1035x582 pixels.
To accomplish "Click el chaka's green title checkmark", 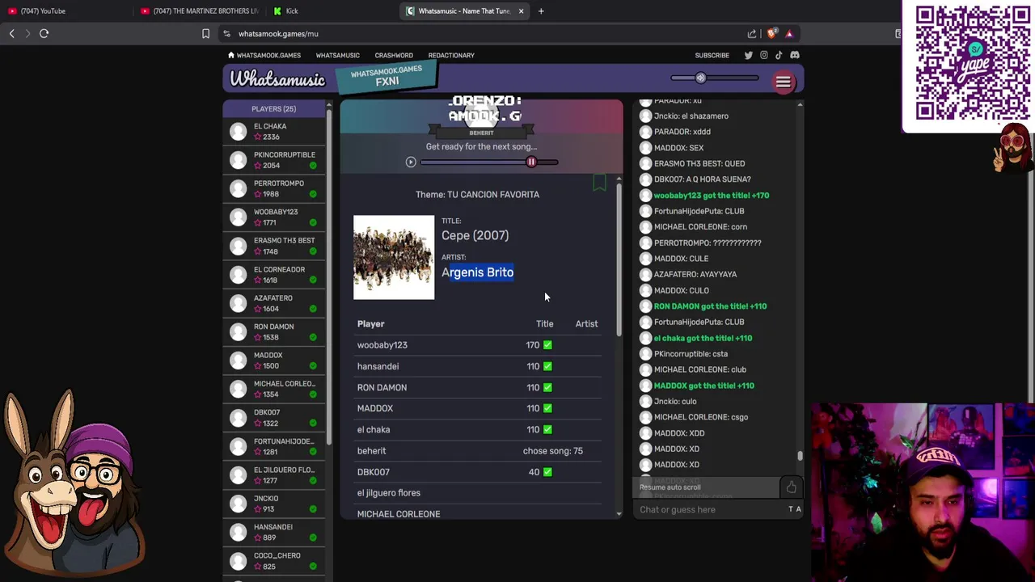I will [547, 429].
